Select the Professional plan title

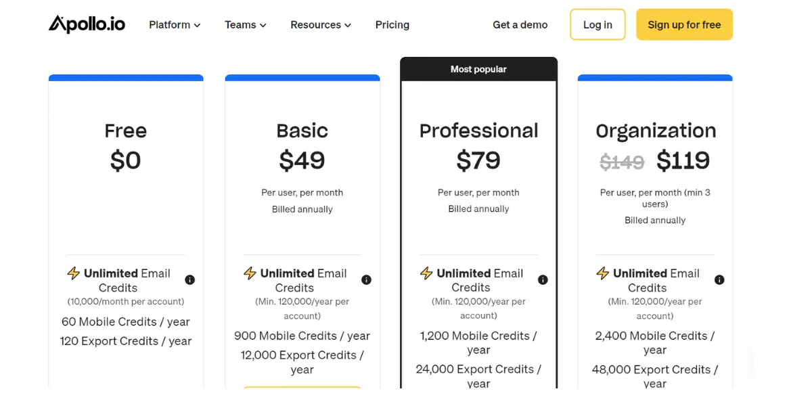[x=478, y=131]
